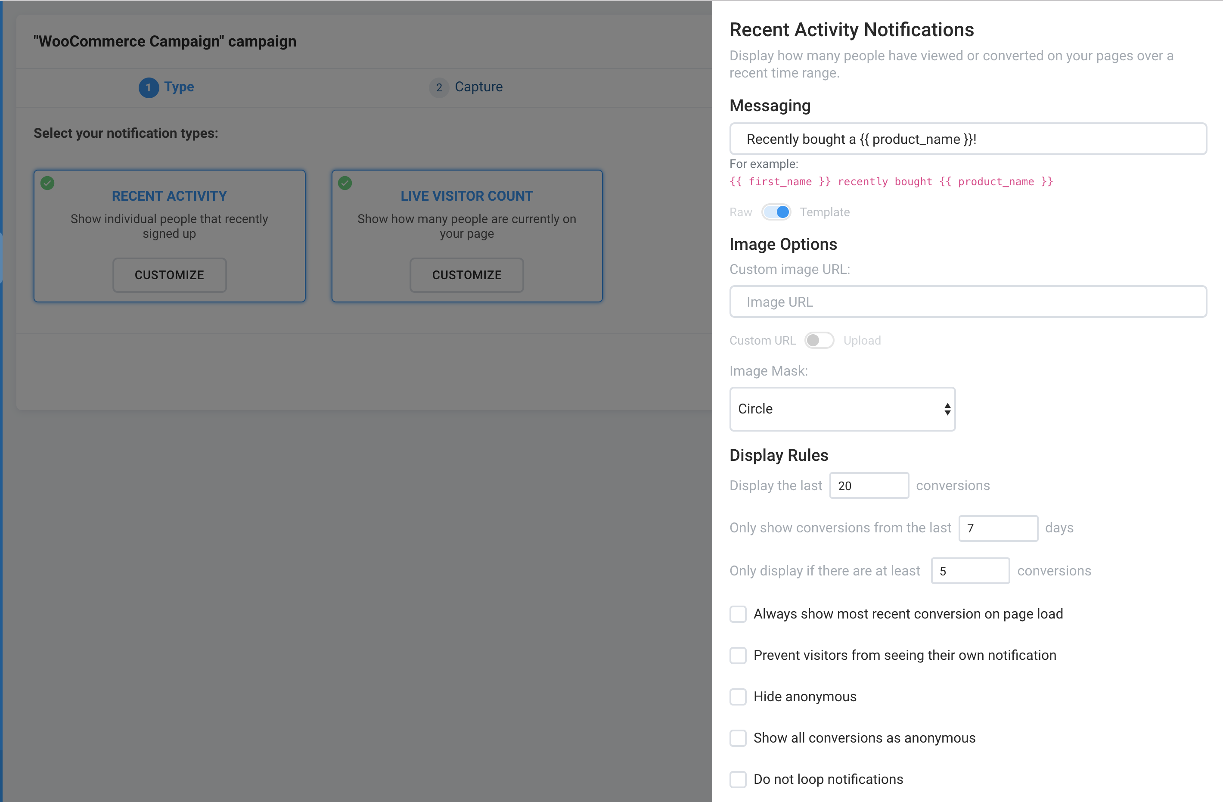The image size is (1223, 802).
Task: Customize the Recent Activity notification
Action: point(169,275)
